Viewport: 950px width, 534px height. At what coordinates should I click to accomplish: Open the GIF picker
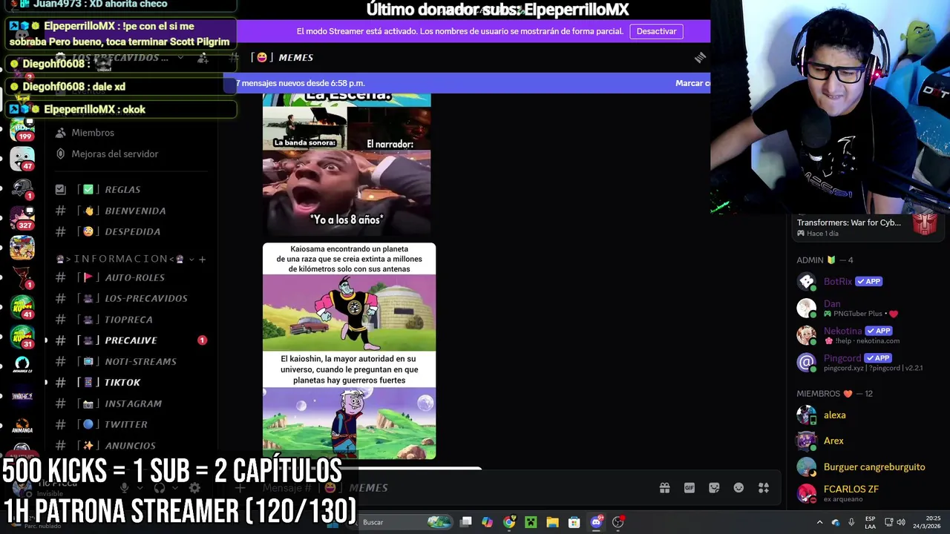click(689, 488)
